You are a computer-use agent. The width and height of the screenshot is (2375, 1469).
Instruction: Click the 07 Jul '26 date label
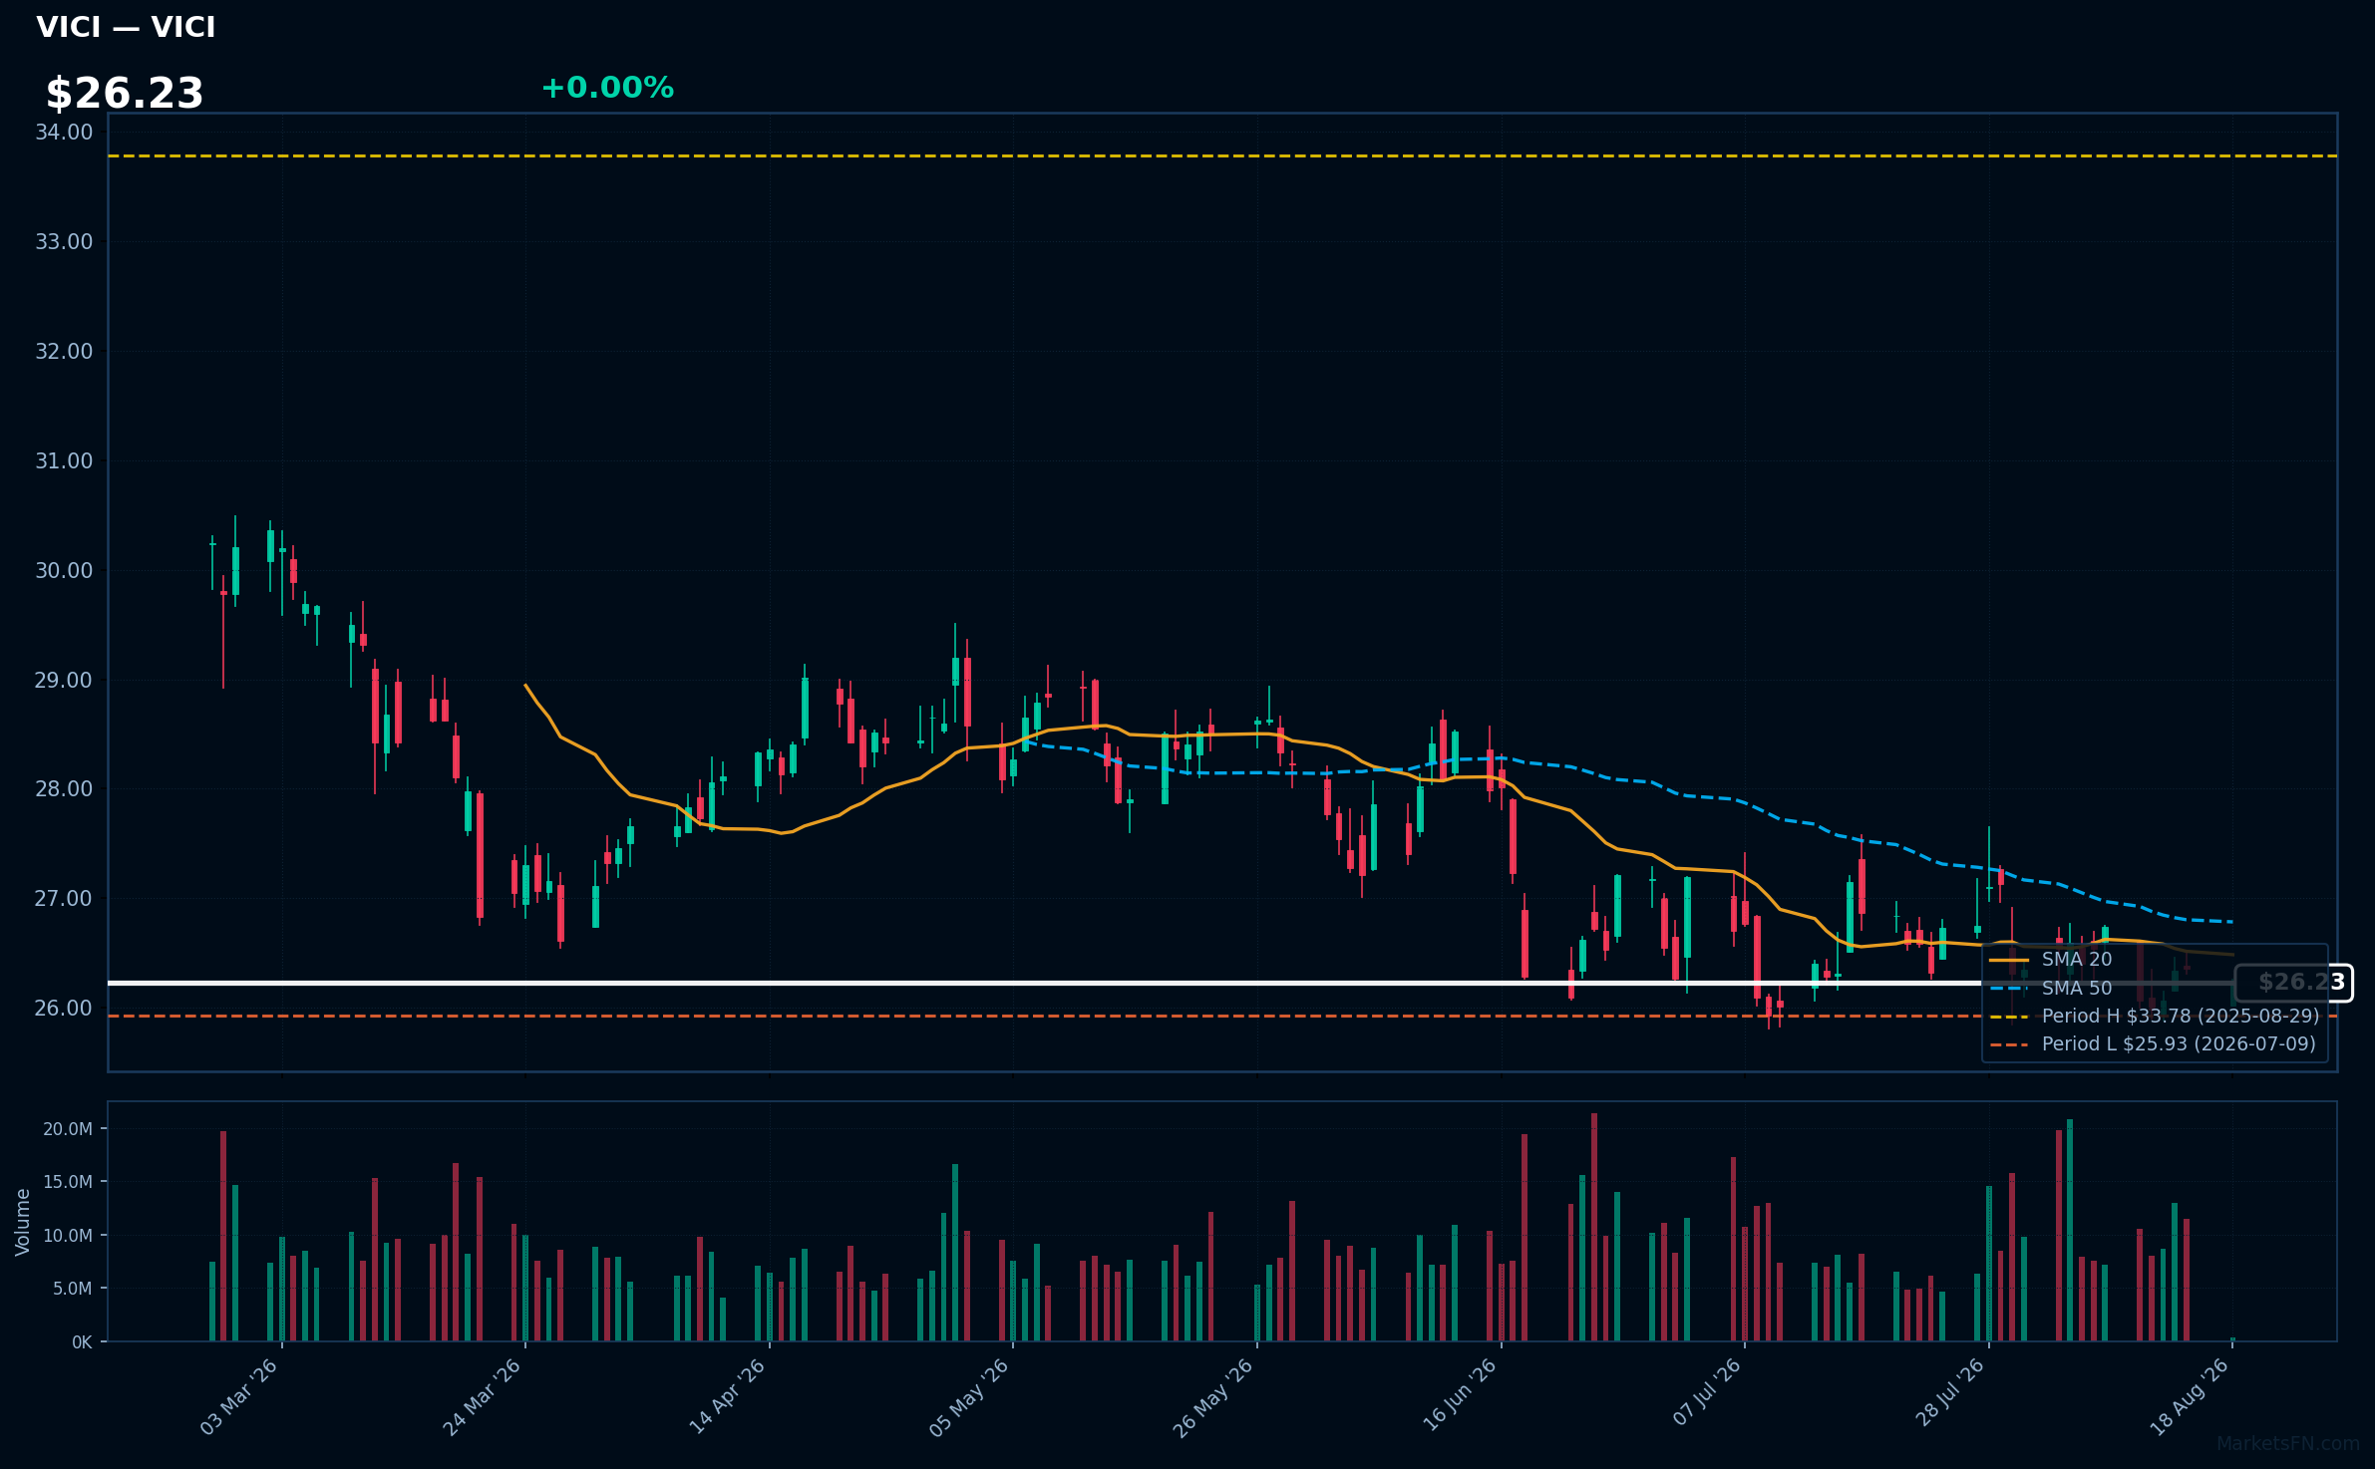[x=1706, y=1392]
